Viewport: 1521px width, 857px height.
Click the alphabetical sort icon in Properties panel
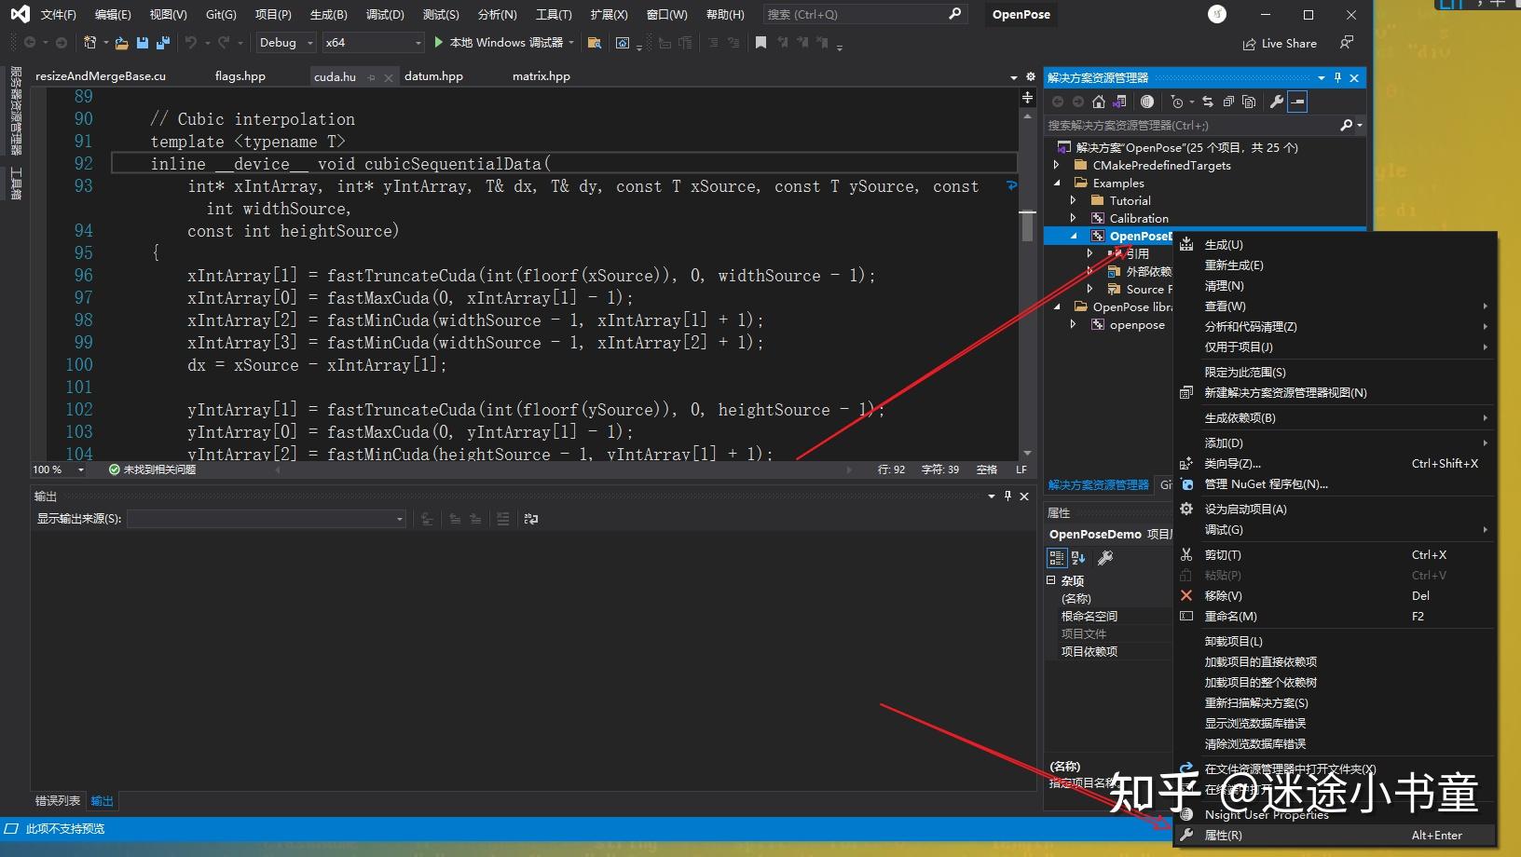click(x=1078, y=557)
